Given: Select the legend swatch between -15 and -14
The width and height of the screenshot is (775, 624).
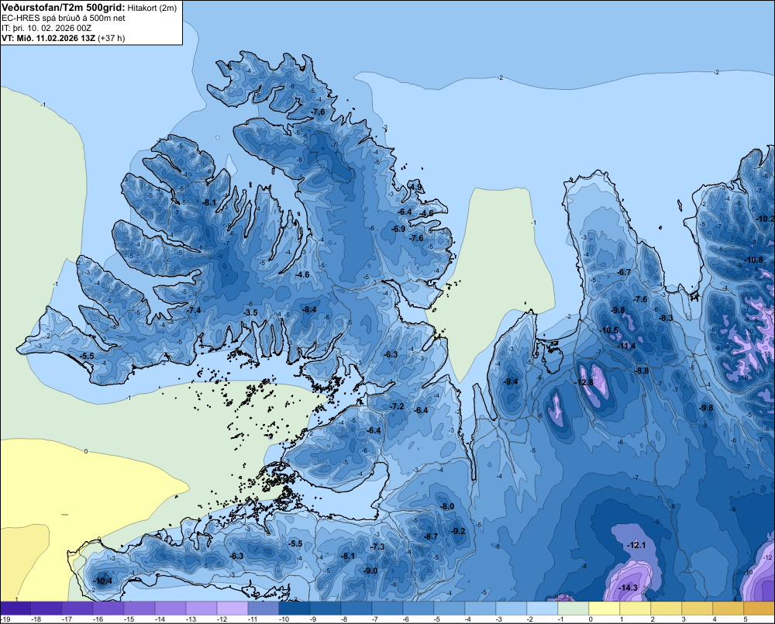Looking at the screenshot, I should (x=139, y=608).
